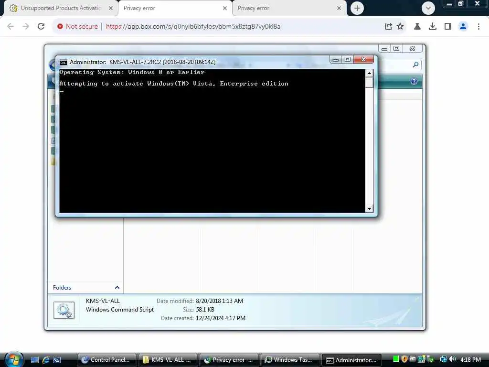The width and height of the screenshot is (489, 367).
Task: Click the volume speaker tray icon
Action: point(452,359)
